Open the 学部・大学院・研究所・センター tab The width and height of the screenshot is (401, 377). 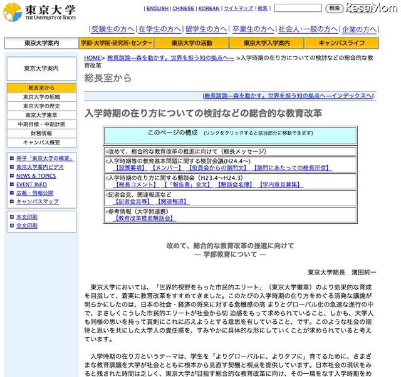click(x=117, y=43)
